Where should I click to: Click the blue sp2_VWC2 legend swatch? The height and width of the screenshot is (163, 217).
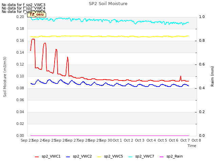(x=68, y=157)
